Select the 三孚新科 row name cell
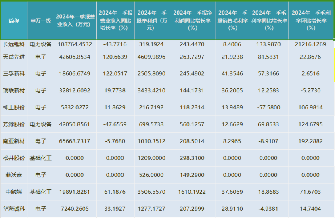Viewport: 335px width, 218px height. 14,73
